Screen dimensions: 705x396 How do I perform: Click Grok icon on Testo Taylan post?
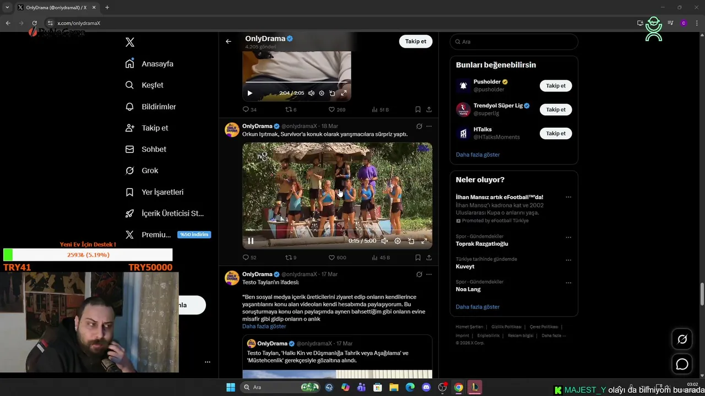coord(419,274)
